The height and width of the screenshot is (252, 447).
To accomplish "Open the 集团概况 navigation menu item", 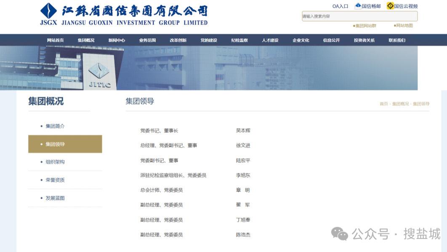I will tap(86, 40).
